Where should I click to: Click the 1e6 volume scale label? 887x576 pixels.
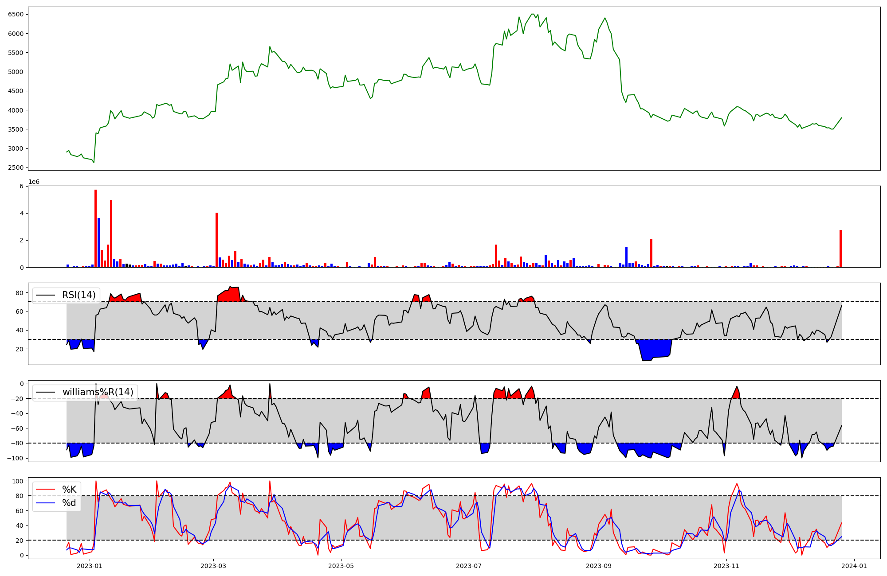(x=34, y=182)
